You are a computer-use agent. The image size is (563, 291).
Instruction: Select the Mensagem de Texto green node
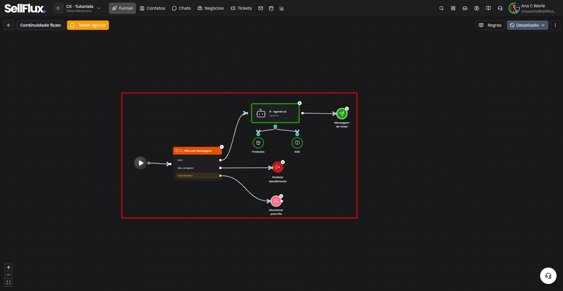tap(342, 113)
